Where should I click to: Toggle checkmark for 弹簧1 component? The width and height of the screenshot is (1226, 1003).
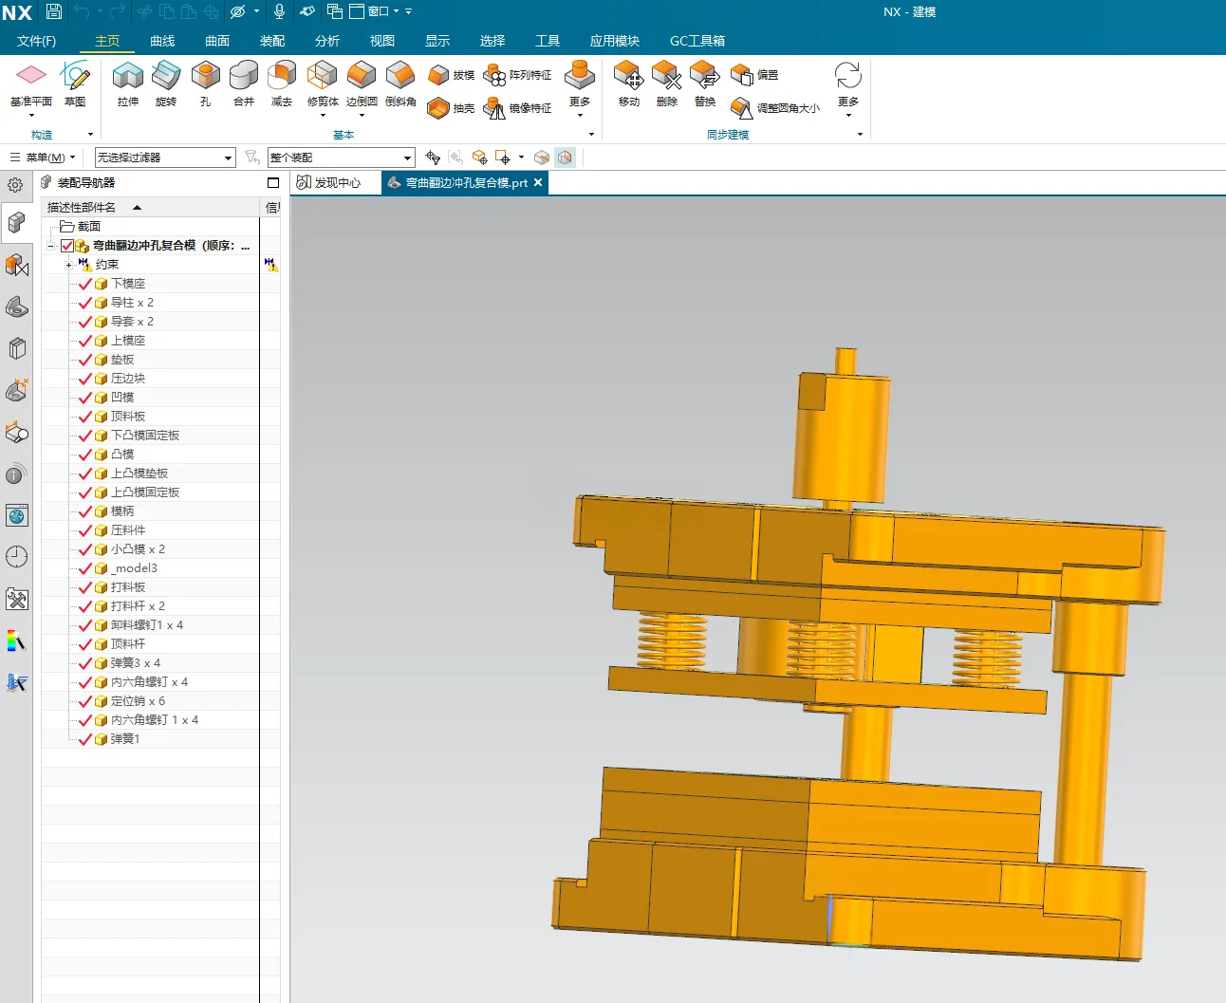85,739
